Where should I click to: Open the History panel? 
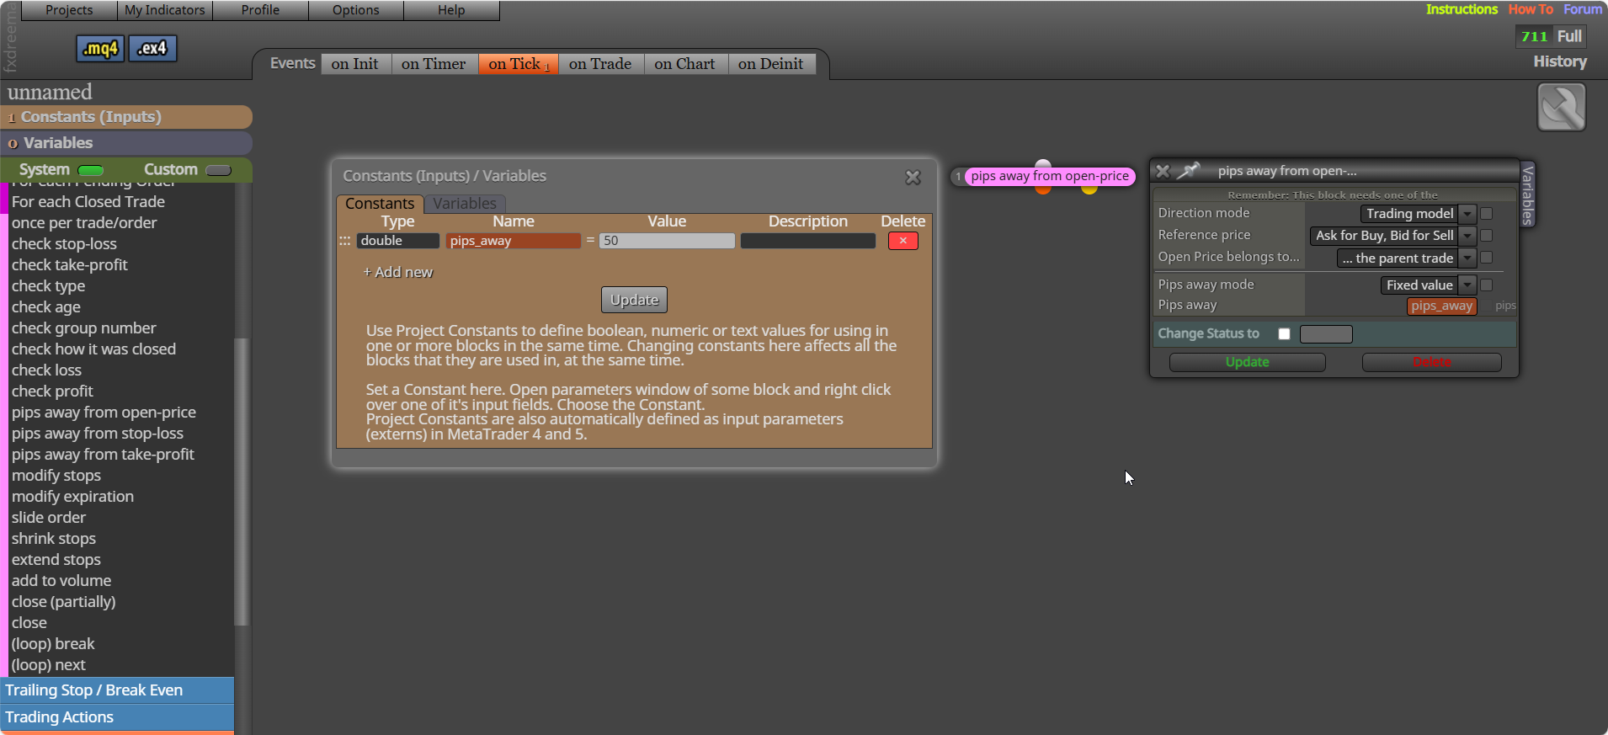pyautogui.click(x=1560, y=61)
